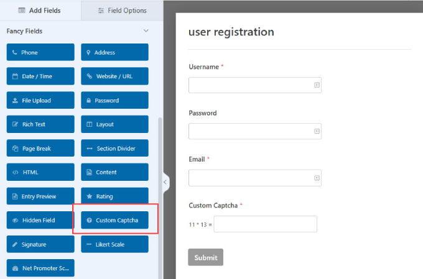Insert the Hidden Field element
423x279 pixels.
click(40, 220)
